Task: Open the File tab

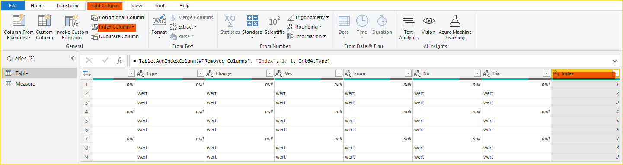Action: pyautogui.click(x=13, y=6)
